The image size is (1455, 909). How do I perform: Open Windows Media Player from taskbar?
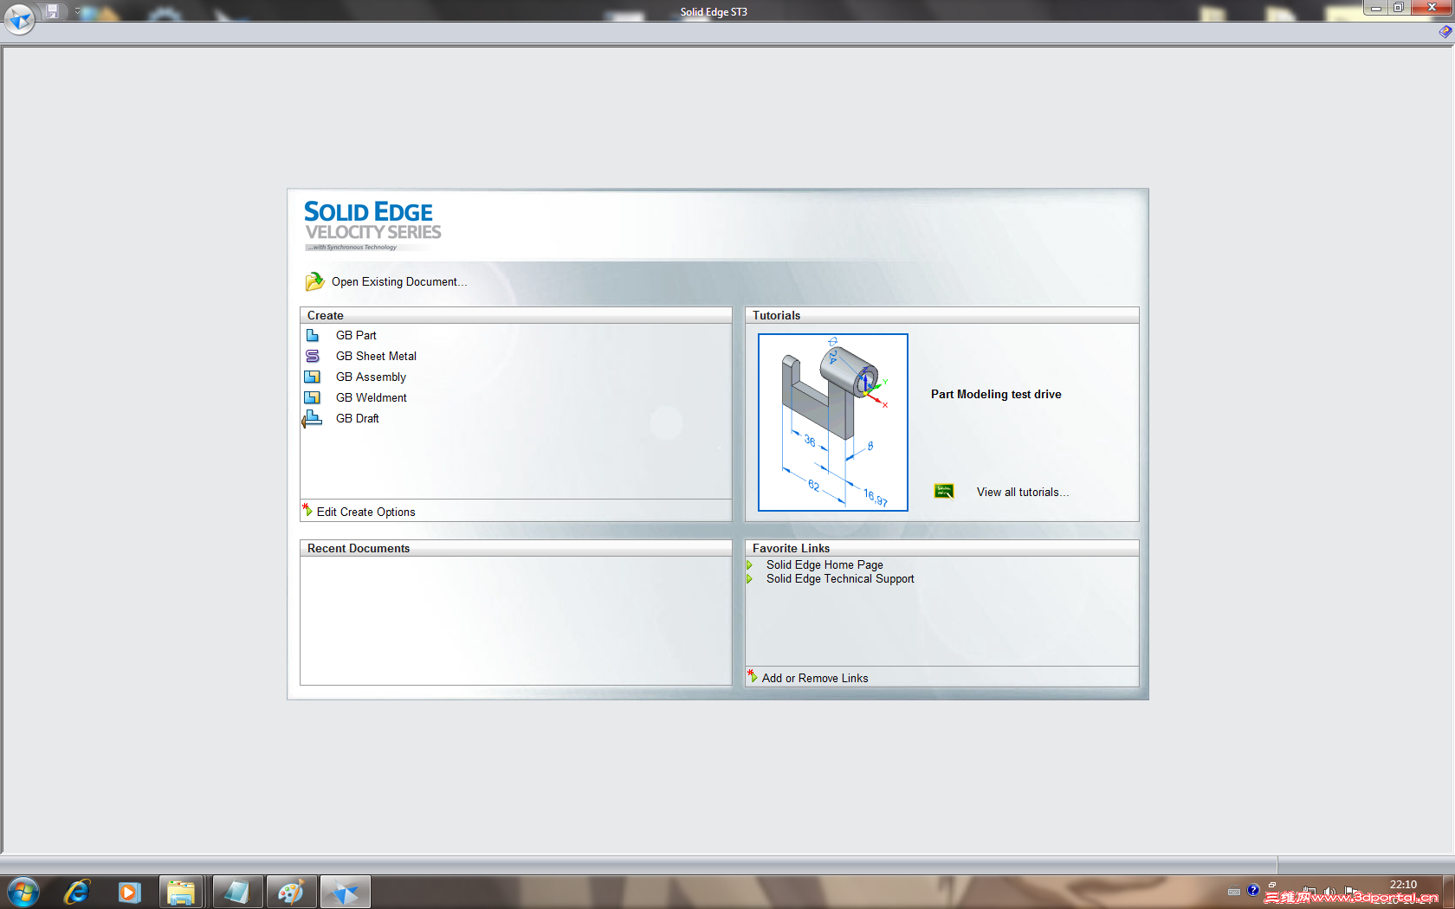tap(129, 892)
